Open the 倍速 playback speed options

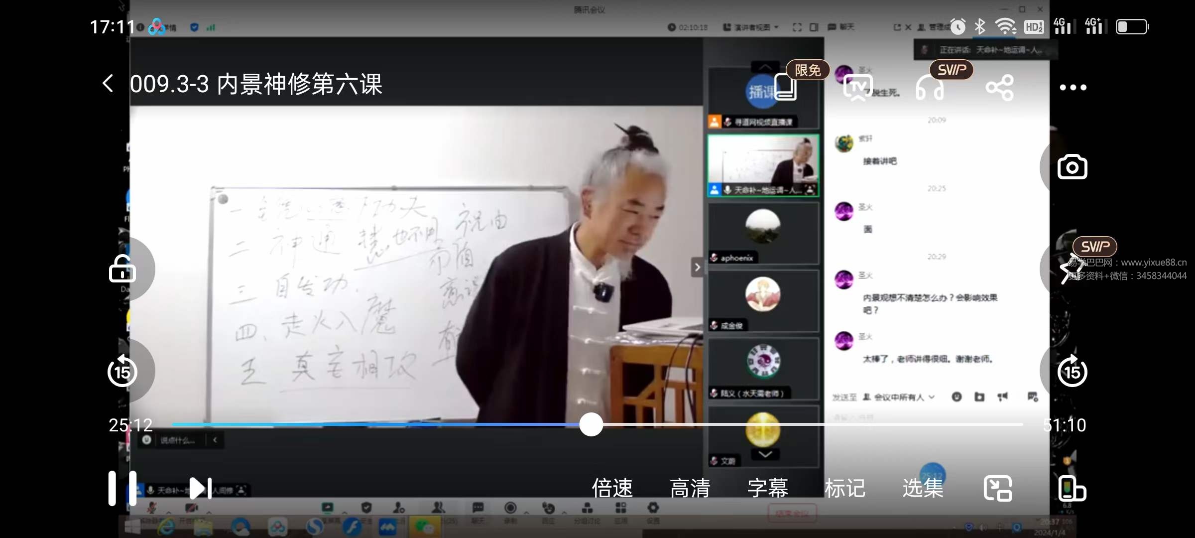[612, 488]
